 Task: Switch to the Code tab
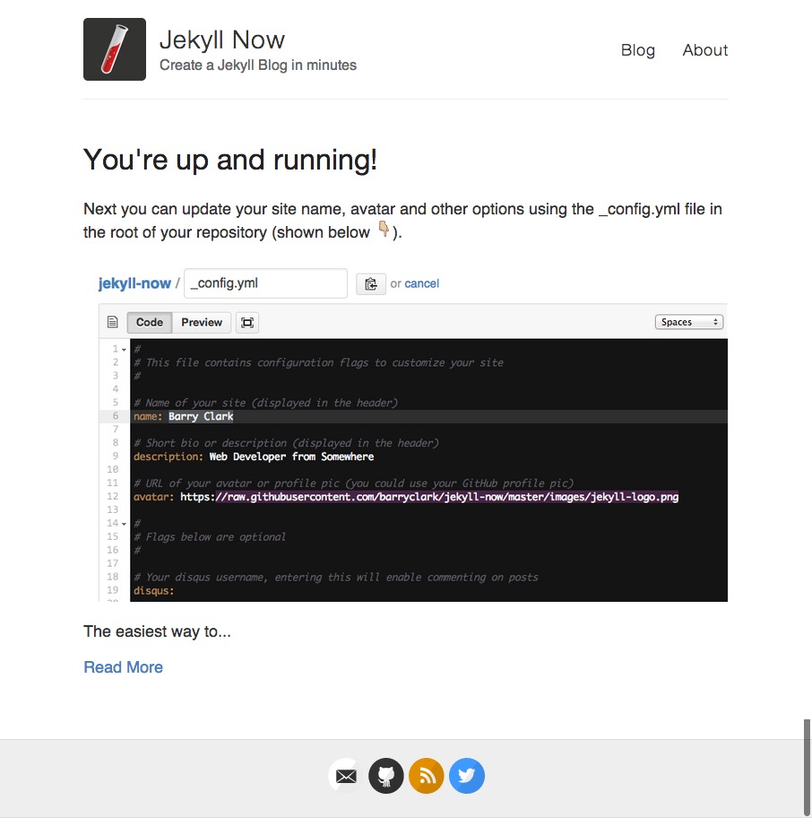[150, 323]
